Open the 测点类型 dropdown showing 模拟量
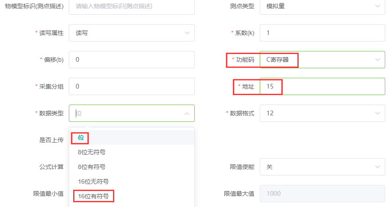 322,7
